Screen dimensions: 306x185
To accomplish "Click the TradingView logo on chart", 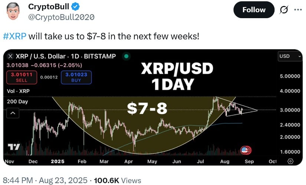I will pyautogui.click(x=14, y=147).
